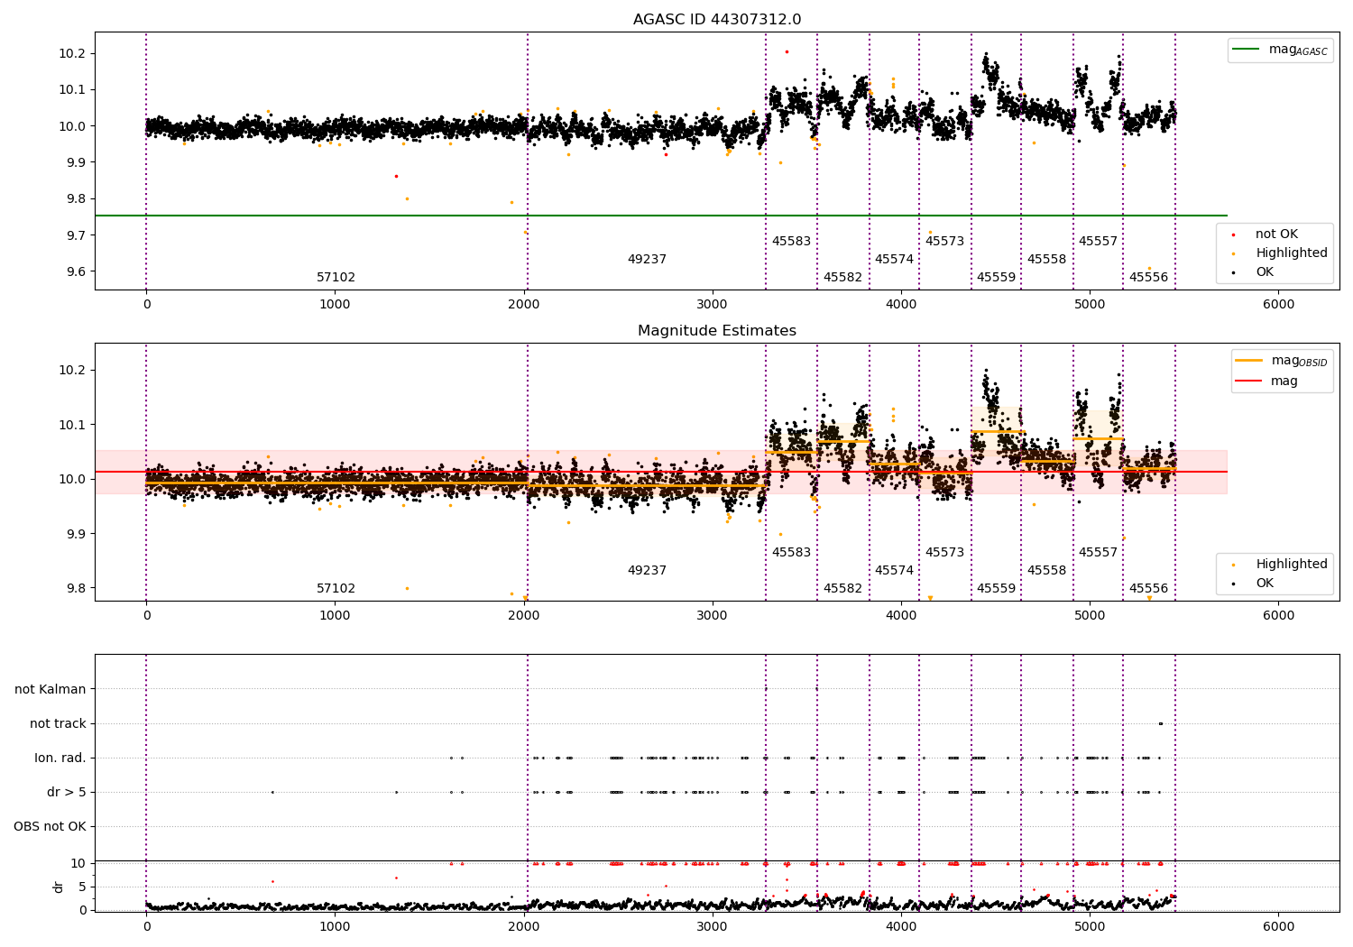Click the "Ion. rad." axis label
This screenshot has width=1353, height=947.
click(x=60, y=758)
